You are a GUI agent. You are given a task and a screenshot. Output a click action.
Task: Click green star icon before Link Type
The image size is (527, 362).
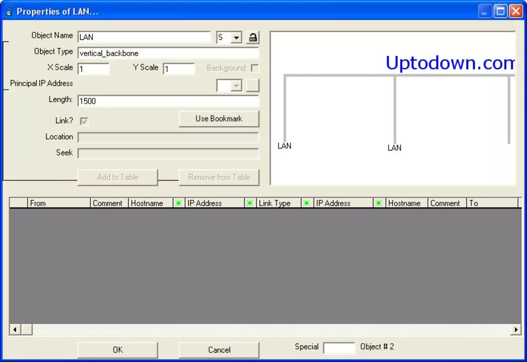(x=250, y=203)
